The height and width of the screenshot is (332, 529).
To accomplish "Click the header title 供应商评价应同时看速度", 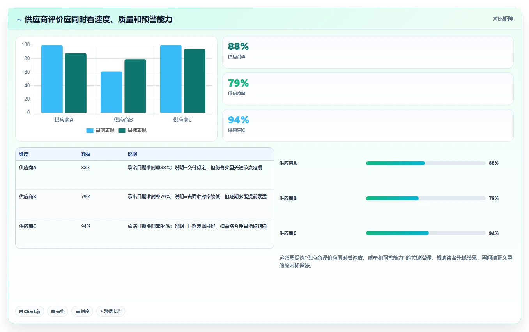I will pos(98,19).
